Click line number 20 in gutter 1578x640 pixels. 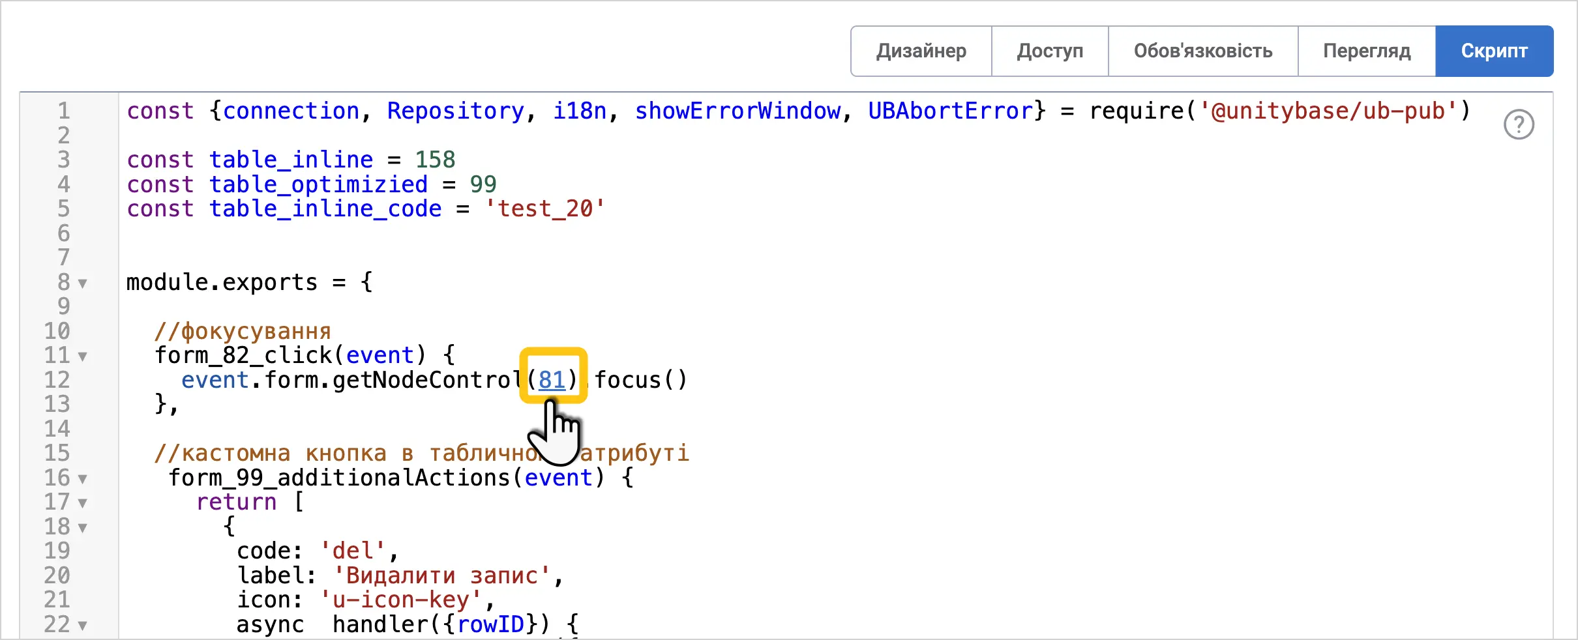pos(57,575)
